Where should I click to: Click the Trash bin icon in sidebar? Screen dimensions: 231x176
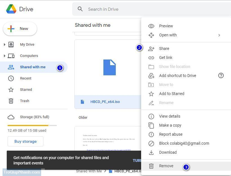point(11,101)
